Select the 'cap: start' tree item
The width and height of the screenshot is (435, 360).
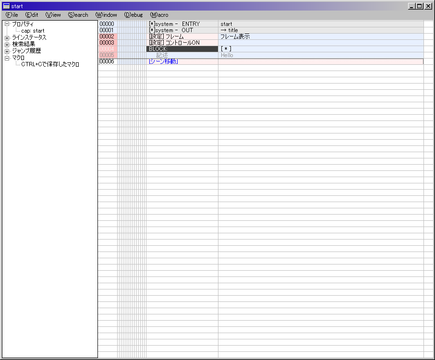click(x=33, y=31)
